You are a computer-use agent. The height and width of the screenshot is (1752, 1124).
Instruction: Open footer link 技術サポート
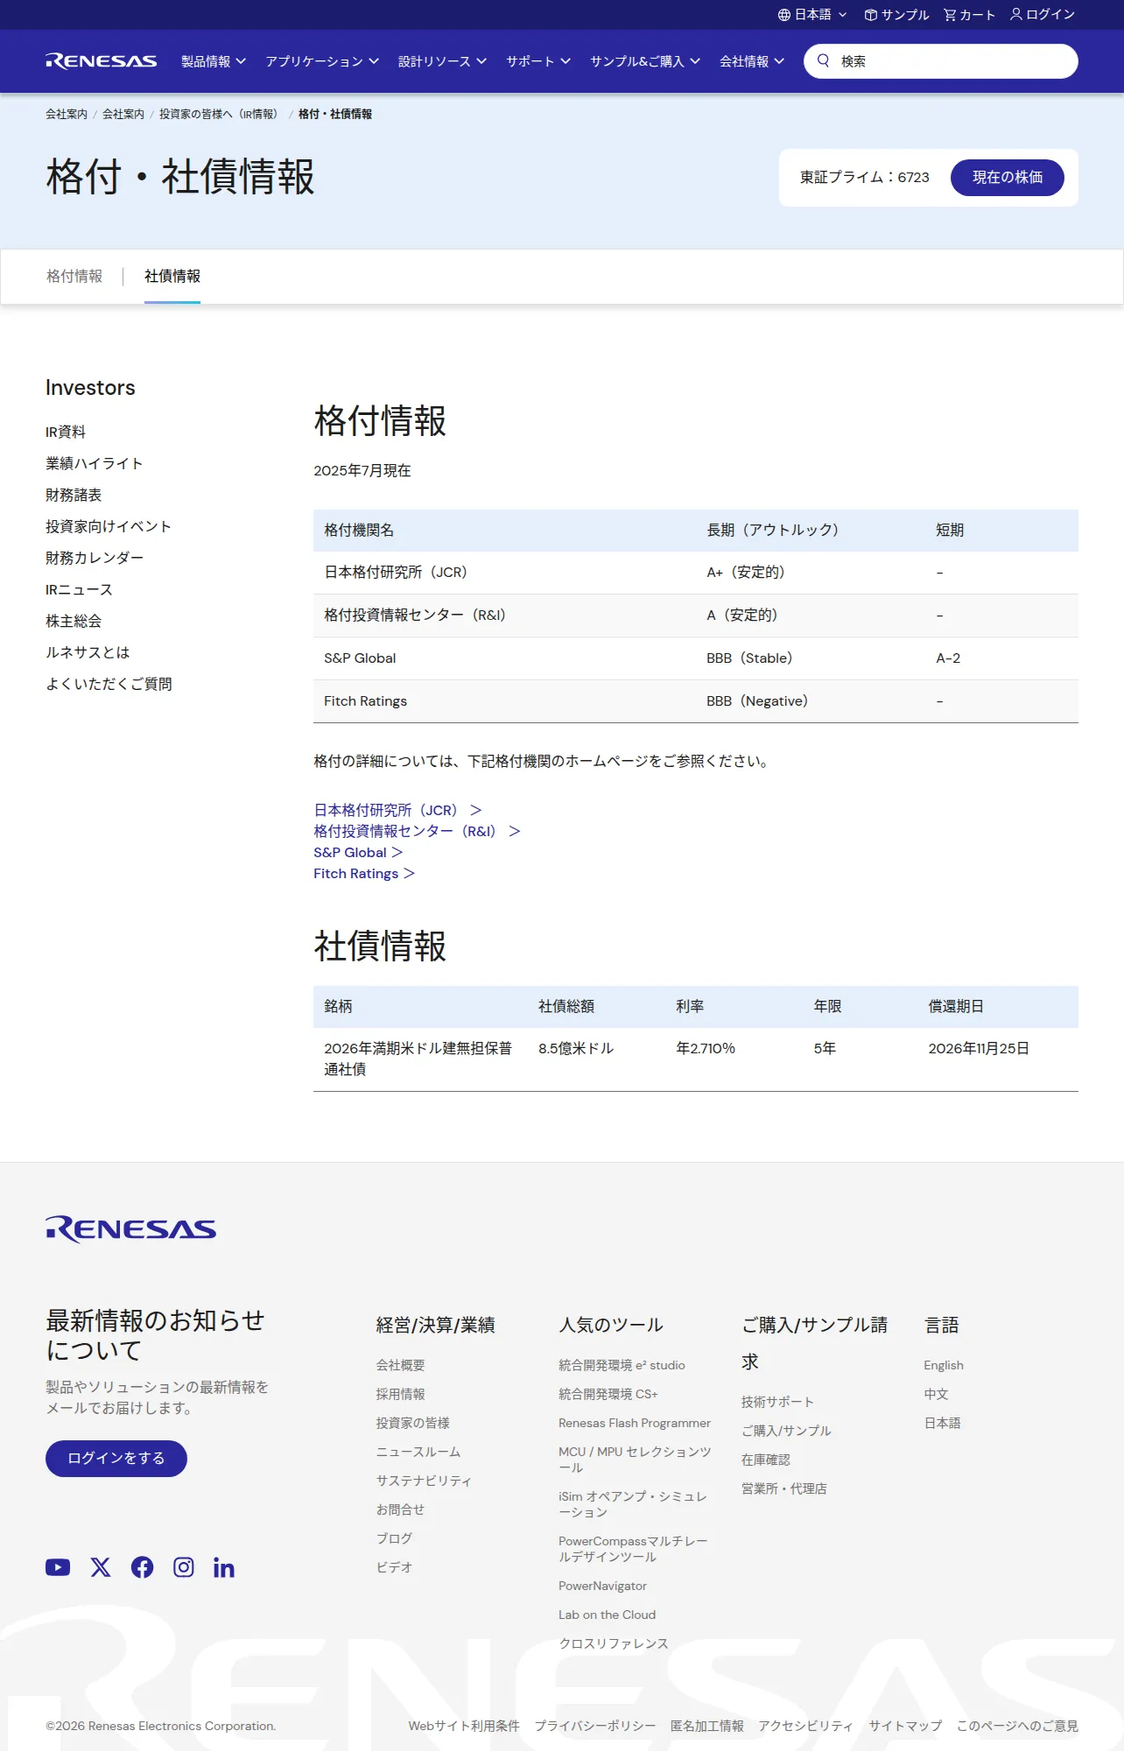tap(777, 1402)
